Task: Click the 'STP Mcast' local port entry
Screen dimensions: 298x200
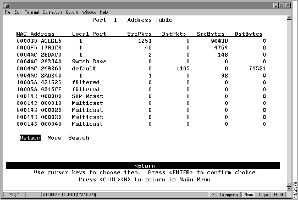Action: coord(87,96)
